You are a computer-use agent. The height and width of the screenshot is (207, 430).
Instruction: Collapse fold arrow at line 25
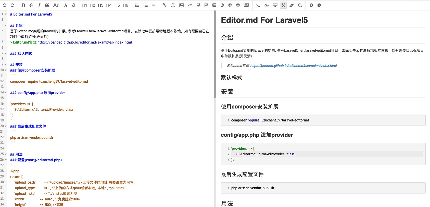click(x=6, y=154)
